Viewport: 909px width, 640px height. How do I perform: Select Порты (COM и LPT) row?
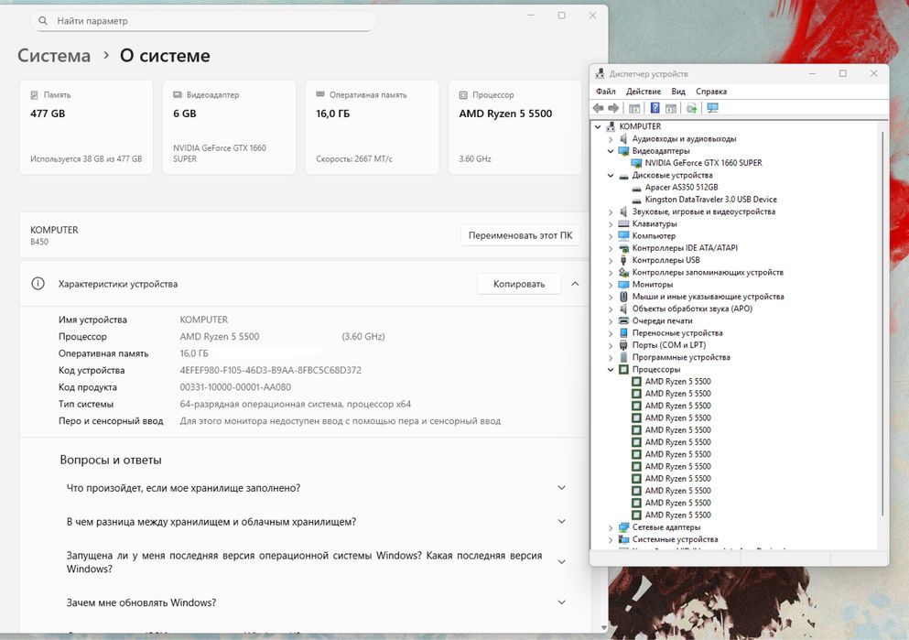coord(669,345)
